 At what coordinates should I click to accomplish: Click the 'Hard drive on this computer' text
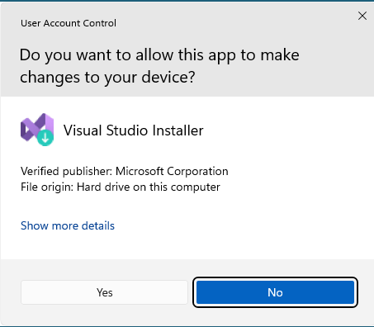click(x=149, y=187)
